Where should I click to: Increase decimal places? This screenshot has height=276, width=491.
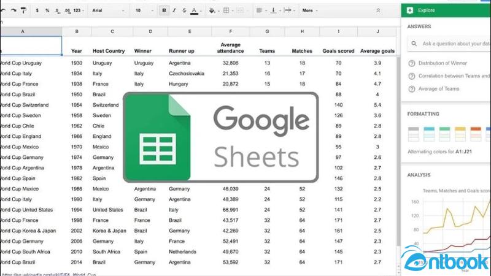click(x=68, y=10)
